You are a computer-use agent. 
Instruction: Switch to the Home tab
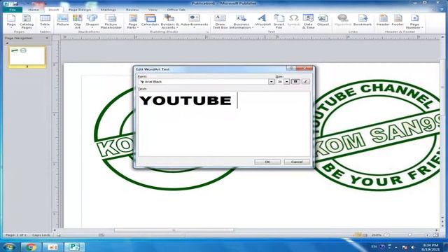point(34,10)
